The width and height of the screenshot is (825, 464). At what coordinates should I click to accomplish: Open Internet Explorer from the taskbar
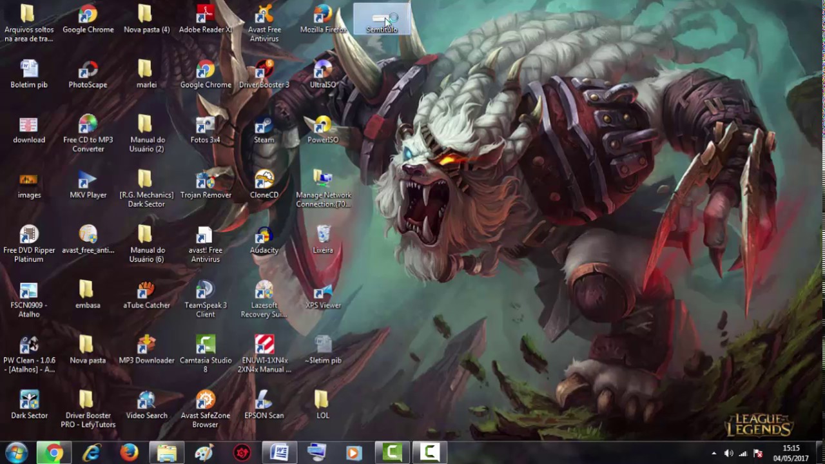(92, 453)
